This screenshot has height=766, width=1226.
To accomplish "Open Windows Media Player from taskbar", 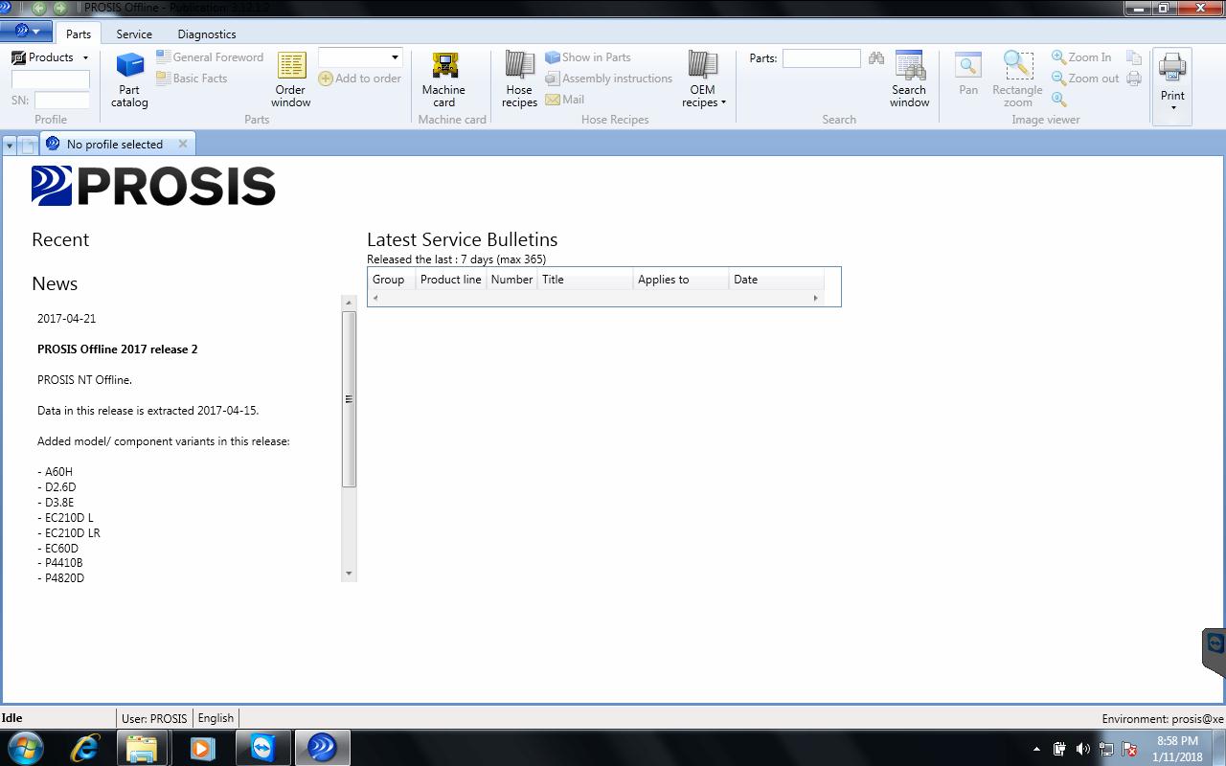I will click(x=202, y=747).
